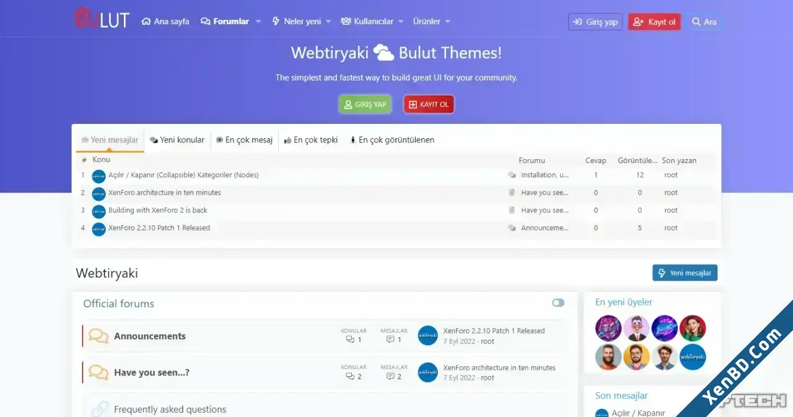Toggle the Official forums collapse switch
This screenshot has height=417, width=793.
tap(558, 303)
